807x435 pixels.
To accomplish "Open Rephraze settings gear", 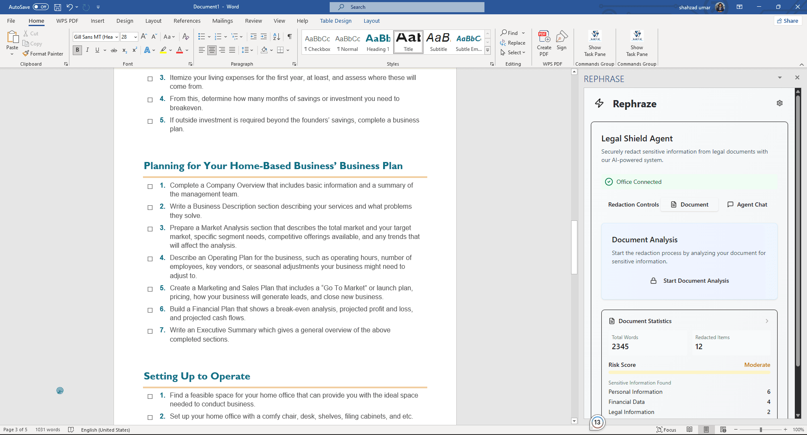I will (x=780, y=103).
